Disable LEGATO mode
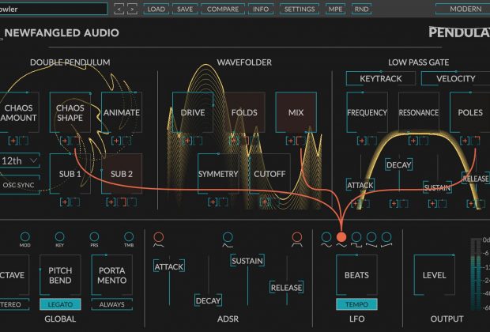 click(x=60, y=304)
